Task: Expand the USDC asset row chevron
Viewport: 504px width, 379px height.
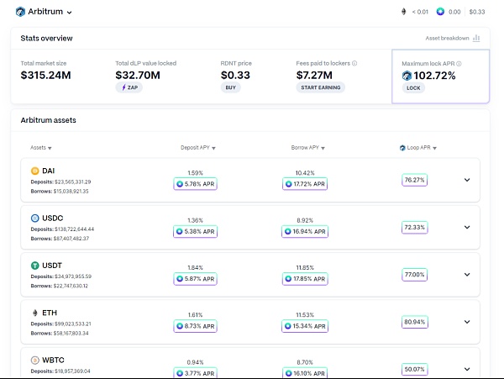Action: coord(467,228)
